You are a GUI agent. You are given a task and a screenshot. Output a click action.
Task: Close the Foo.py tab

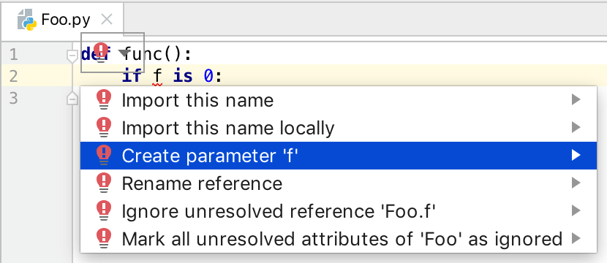coord(107,19)
